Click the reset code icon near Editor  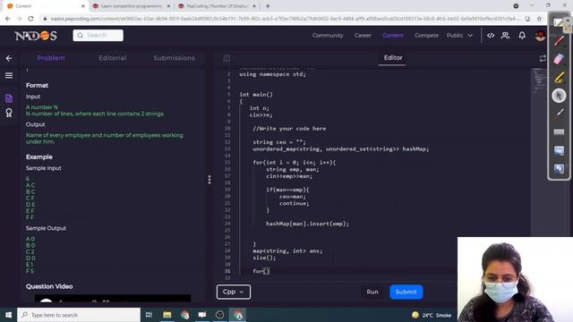[x=543, y=58]
